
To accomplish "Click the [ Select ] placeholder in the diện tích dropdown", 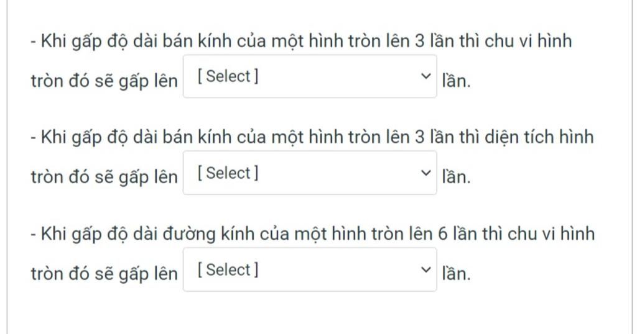I will (x=228, y=173).
